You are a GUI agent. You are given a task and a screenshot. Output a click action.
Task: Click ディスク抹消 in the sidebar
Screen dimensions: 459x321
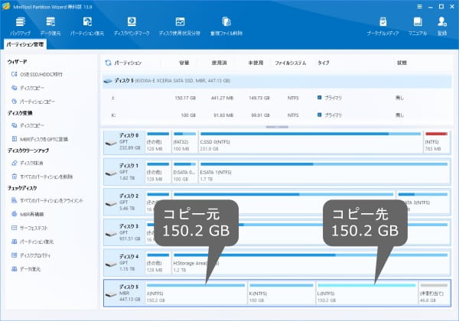pos(28,163)
